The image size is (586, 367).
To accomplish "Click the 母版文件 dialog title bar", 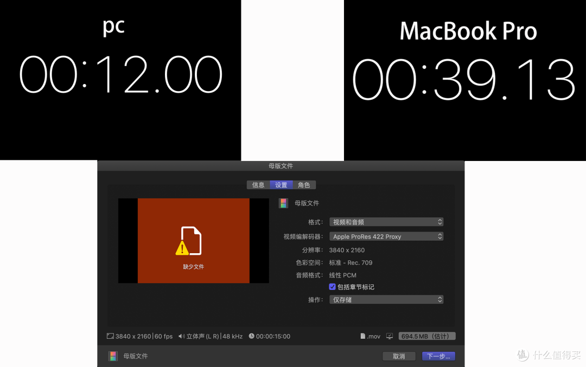I will (x=281, y=166).
